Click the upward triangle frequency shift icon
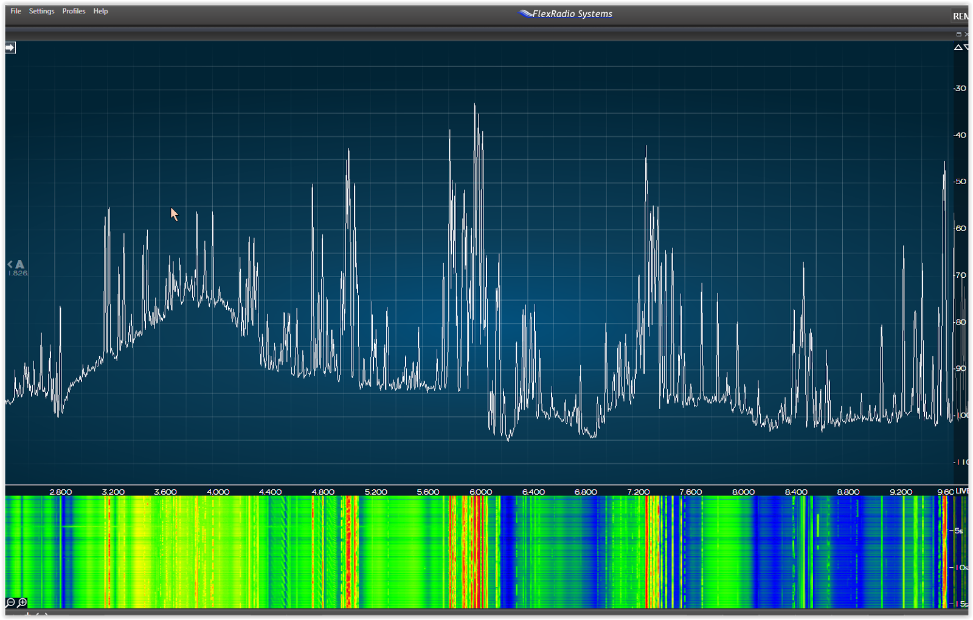Image resolution: width=973 pixels, height=620 pixels. pyautogui.click(x=958, y=46)
